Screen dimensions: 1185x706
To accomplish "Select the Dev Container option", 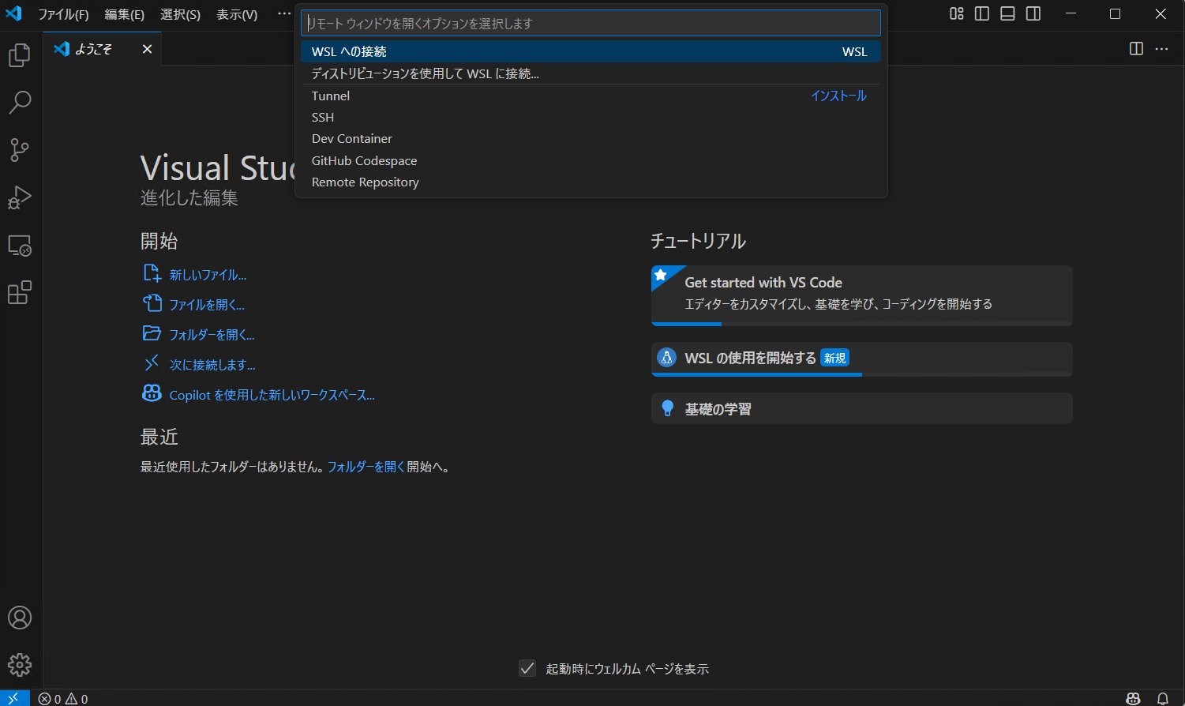I will tap(591, 138).
